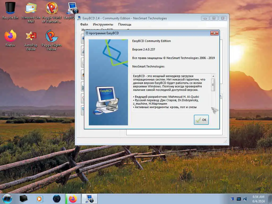This screenshot has width=272, height=204.
Task: Click the description text scrollbar thumb
Action: 213,85
